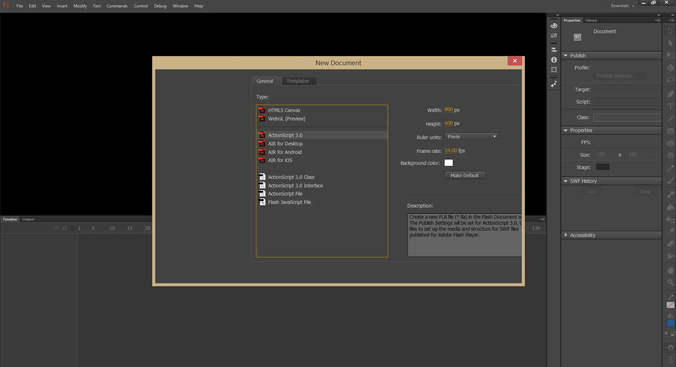Select the Oval tool
This screenshot has height=367, width=676.
pos(670,143)
